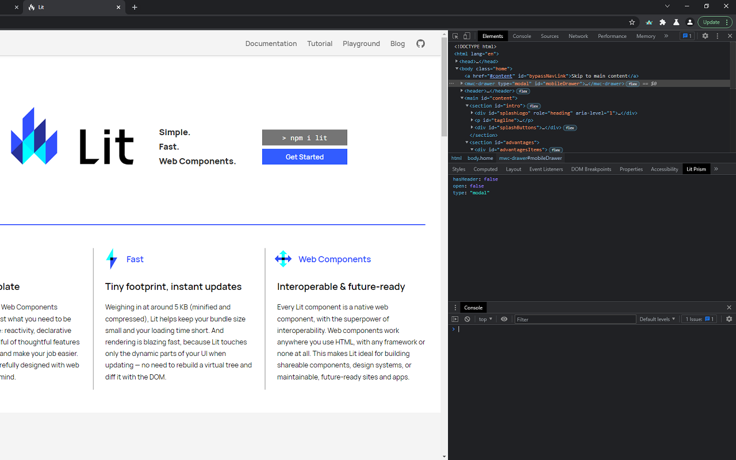Show the console sidebar panel icon
This screenshot has height=460, width=736.
coord(455,319)
